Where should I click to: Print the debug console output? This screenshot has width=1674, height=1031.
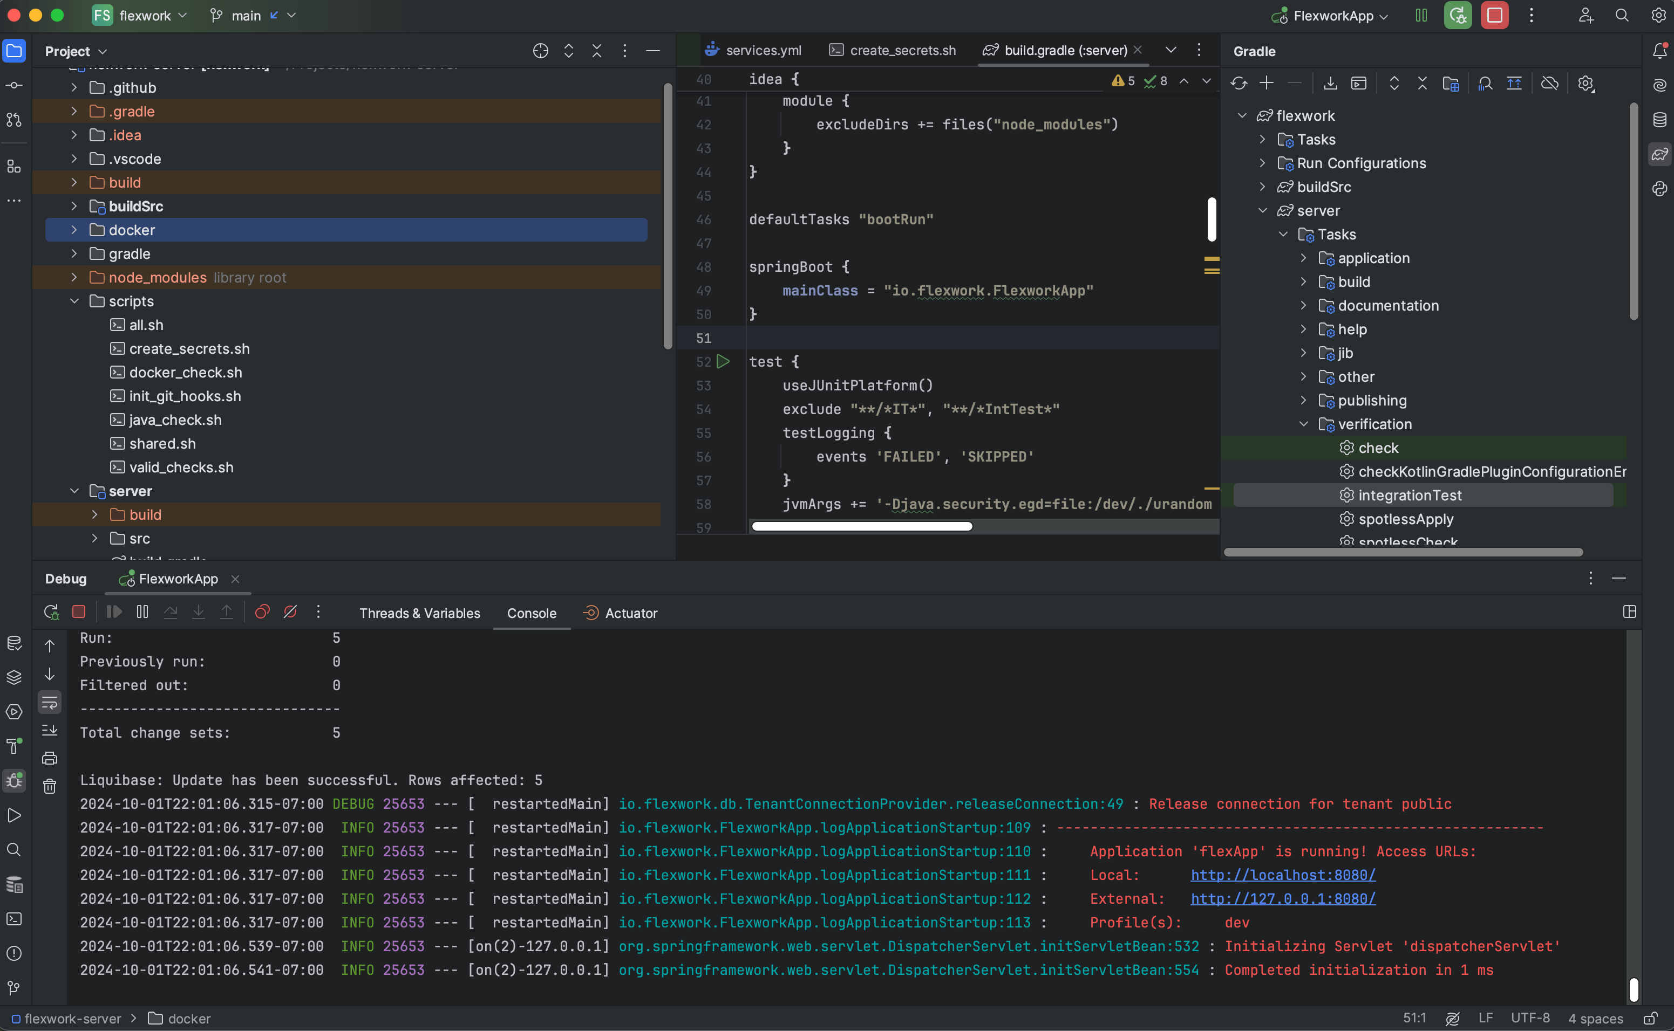click(x=49, y=758)
